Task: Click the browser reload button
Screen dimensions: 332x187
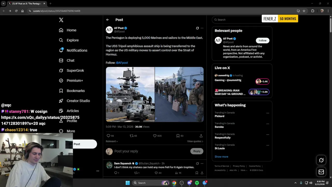Action: (16, 11)
